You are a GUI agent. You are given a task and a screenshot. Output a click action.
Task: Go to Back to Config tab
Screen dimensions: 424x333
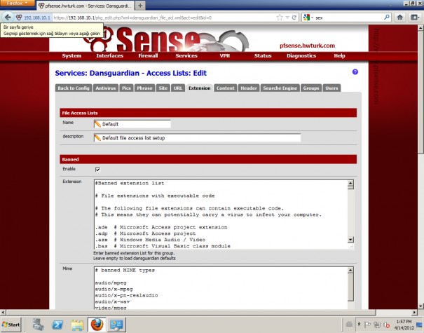coord(74,88)
